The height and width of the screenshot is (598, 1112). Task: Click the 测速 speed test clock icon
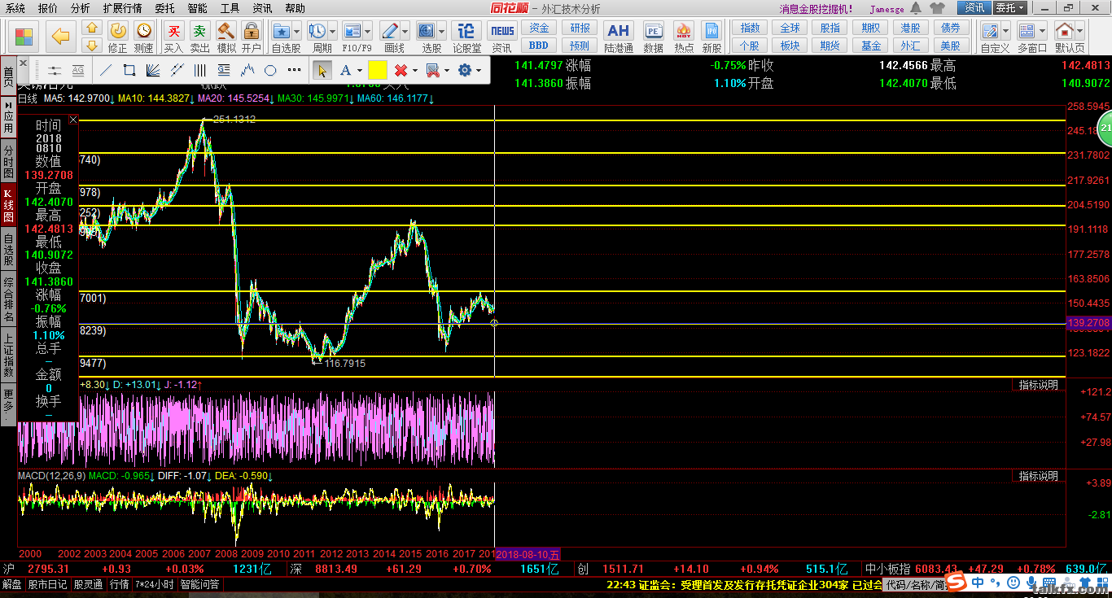click(x=144, y=37)
